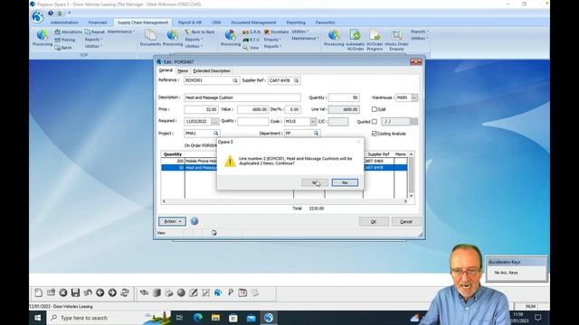579x325 pixels.
Task: Click the Back to Back ribbon icon
Action: [199, 32]
